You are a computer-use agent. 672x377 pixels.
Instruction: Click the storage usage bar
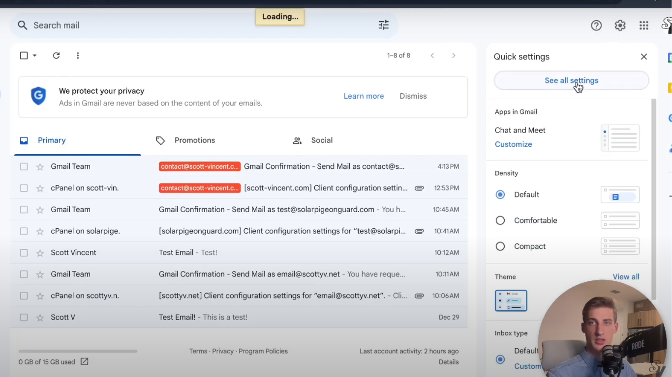[x=78, y=351]
